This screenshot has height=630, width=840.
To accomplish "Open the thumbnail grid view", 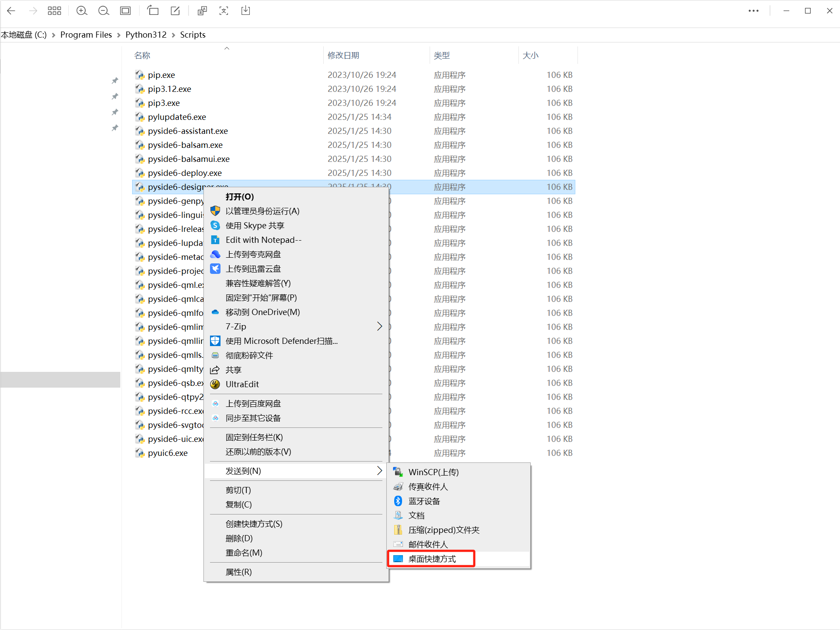I will tap(54, 11).
